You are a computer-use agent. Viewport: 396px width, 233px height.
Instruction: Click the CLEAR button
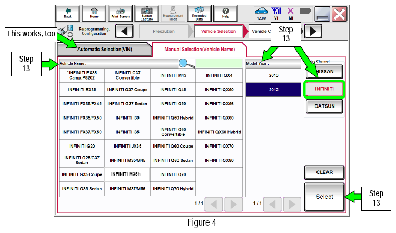(324, 172)
